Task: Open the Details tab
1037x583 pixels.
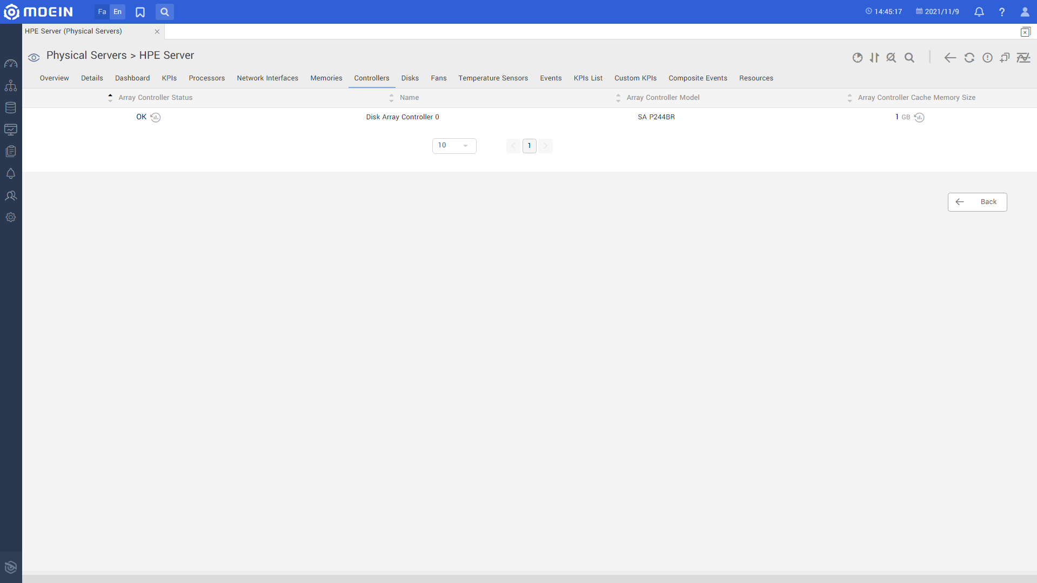Action: click(x=92, y=78)
